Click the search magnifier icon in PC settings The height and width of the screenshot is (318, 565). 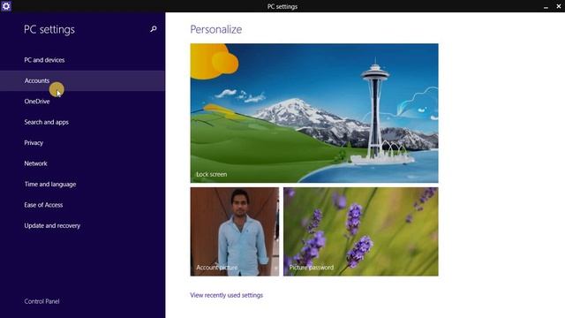pos(153,29)
